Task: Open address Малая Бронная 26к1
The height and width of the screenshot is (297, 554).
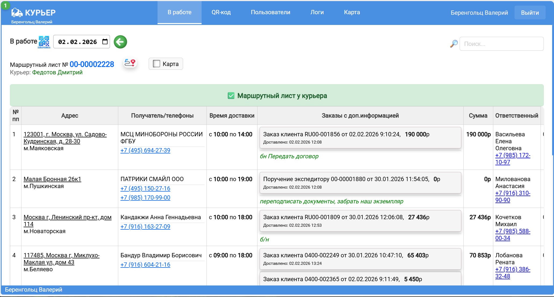Action: click(52, 179)
